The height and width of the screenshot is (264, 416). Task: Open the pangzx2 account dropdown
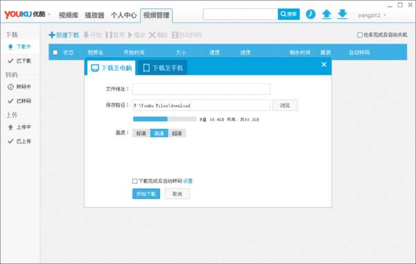point(372,15)
